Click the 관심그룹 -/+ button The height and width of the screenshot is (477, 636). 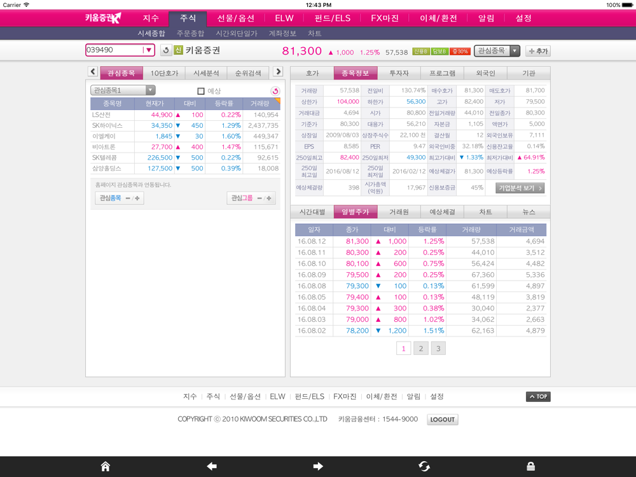click(251, 198)
